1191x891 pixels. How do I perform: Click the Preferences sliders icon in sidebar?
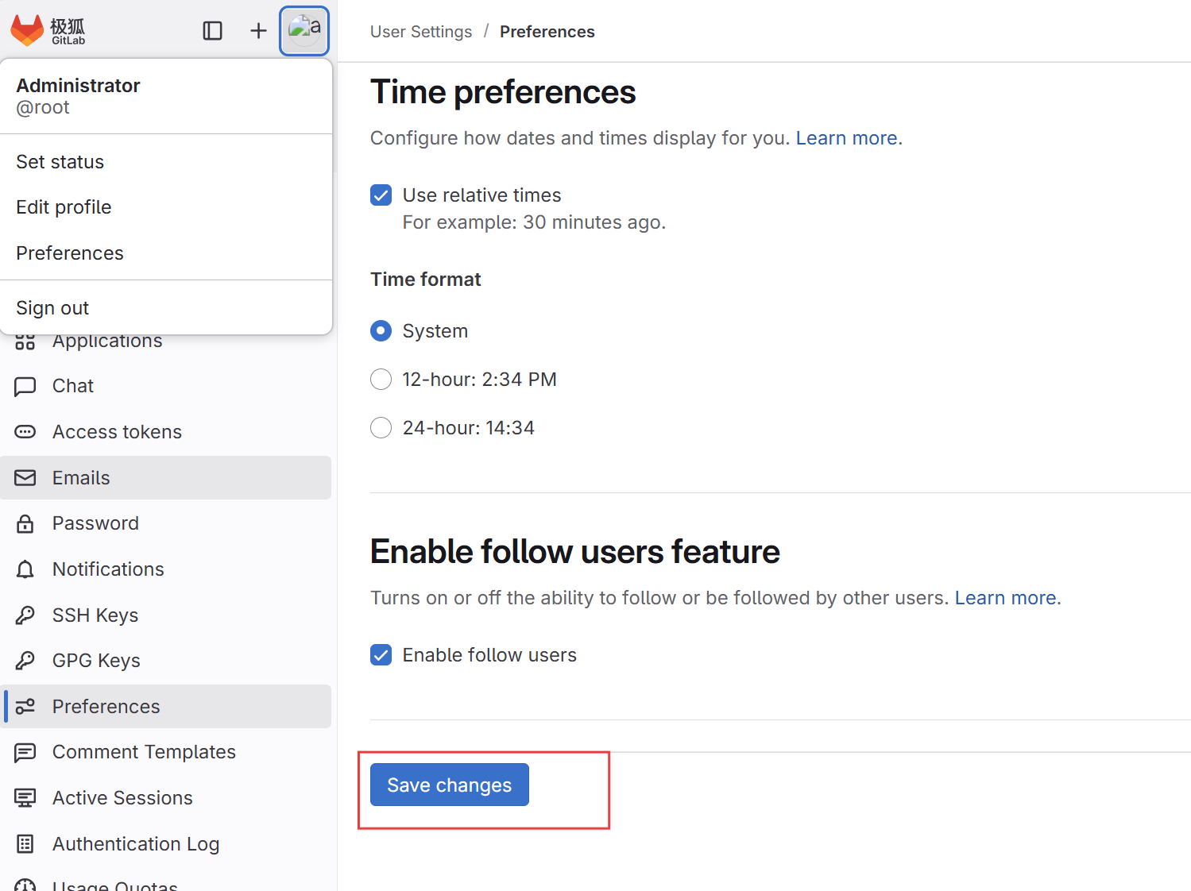25,707
